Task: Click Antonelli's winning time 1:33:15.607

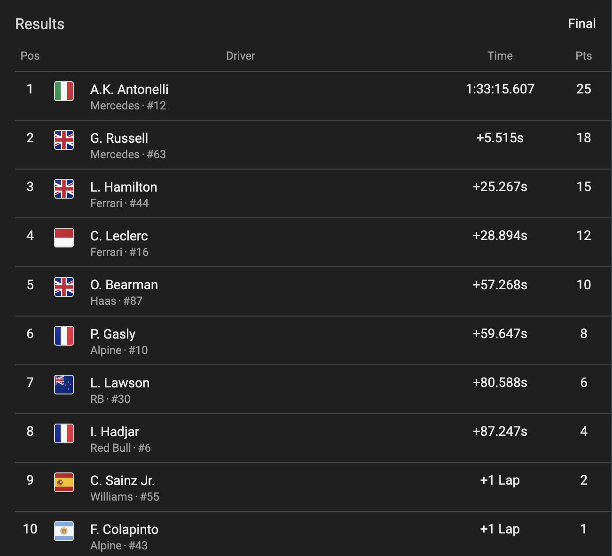Action: (x=500, y=89)
